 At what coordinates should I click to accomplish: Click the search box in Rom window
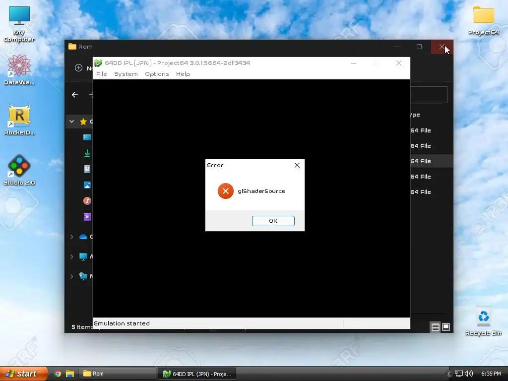(x=429, y=95)
